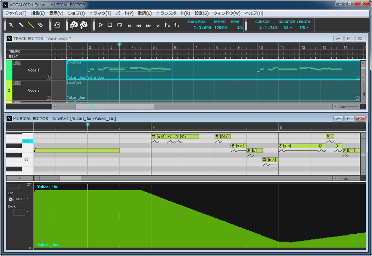This screenshot has width=372, height=256.
Task: Toggle the R button on Vocal1 track header
Action: pyautogui.click(x=49, y=78)
